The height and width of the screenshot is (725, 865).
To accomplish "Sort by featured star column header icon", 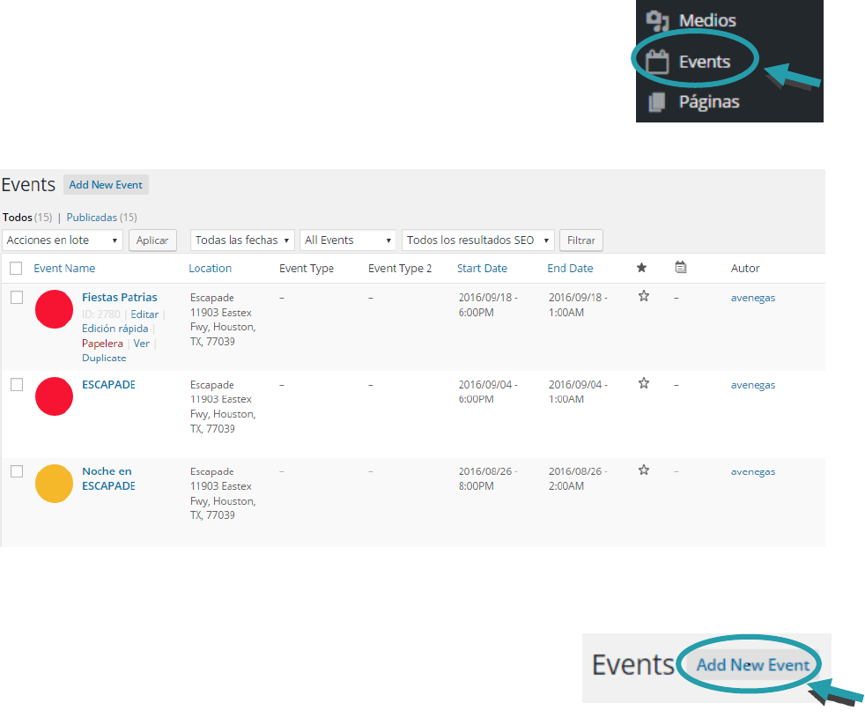I will point(641,268).
